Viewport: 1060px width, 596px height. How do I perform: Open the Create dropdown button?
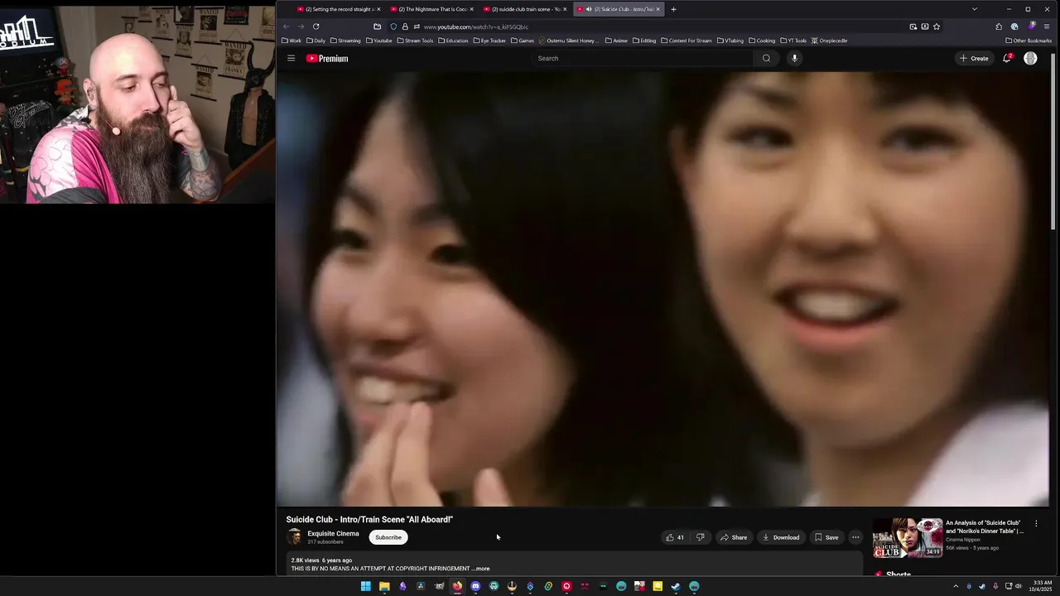(974, 58)
